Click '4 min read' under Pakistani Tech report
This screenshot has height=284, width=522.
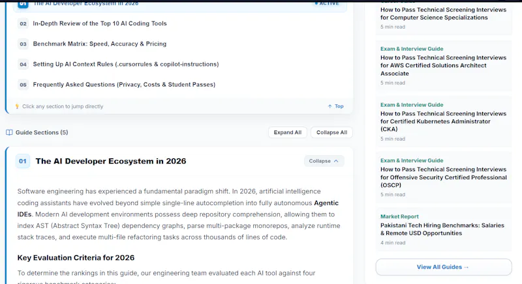393,243
